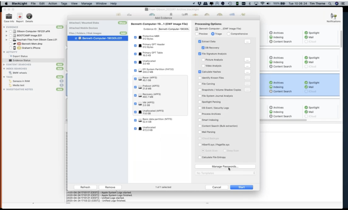Expand the CONTENT SEARCHES section
The image size is (348, 210).
4,64
